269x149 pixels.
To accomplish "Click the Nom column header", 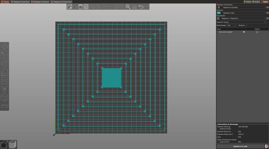I will pos(229,29).
